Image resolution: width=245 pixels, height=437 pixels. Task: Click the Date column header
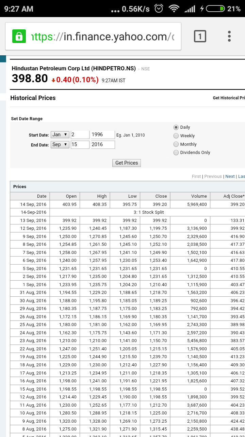(30, 196)
